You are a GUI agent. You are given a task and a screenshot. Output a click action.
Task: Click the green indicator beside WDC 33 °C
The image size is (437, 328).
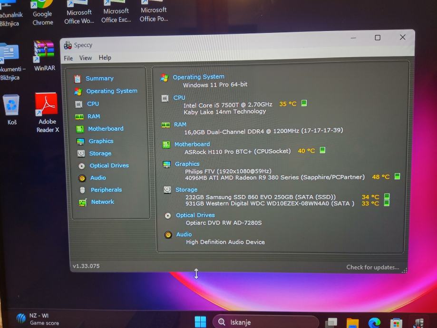386,203
